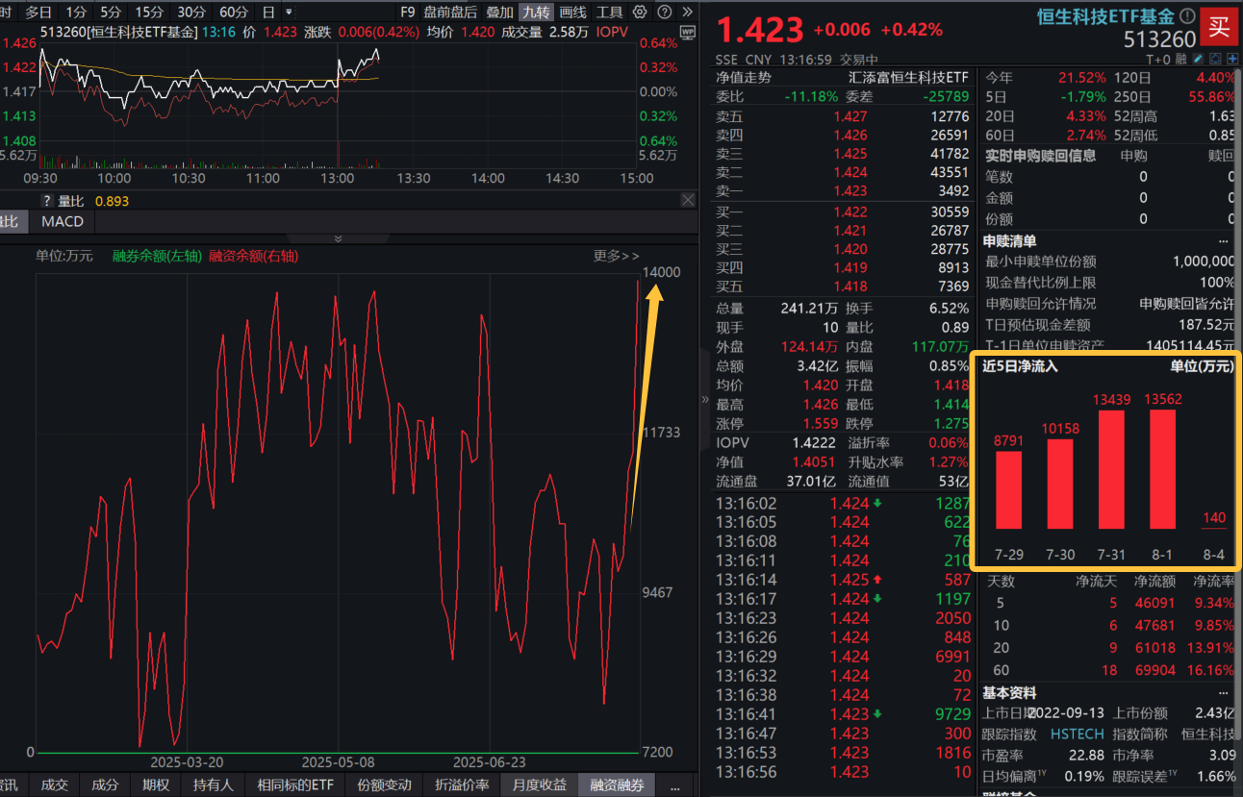Select the 画线 drawing tool
This screenshot has height=797, width=1243.
572,12
